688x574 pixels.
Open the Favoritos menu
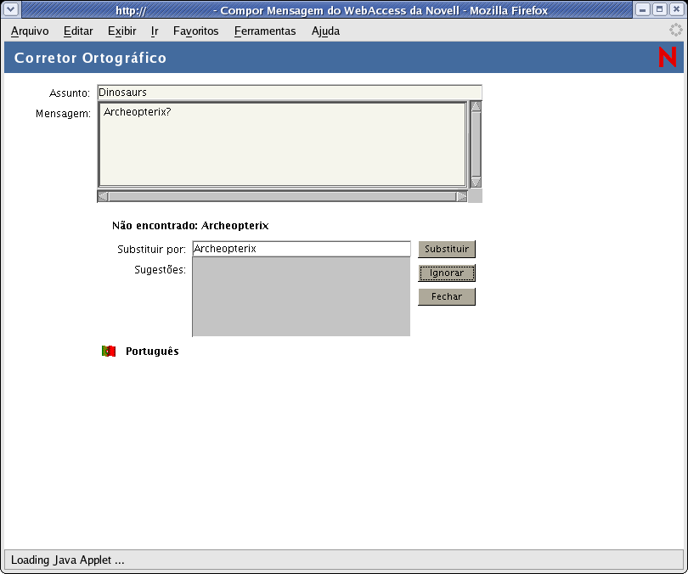point(195,31)
